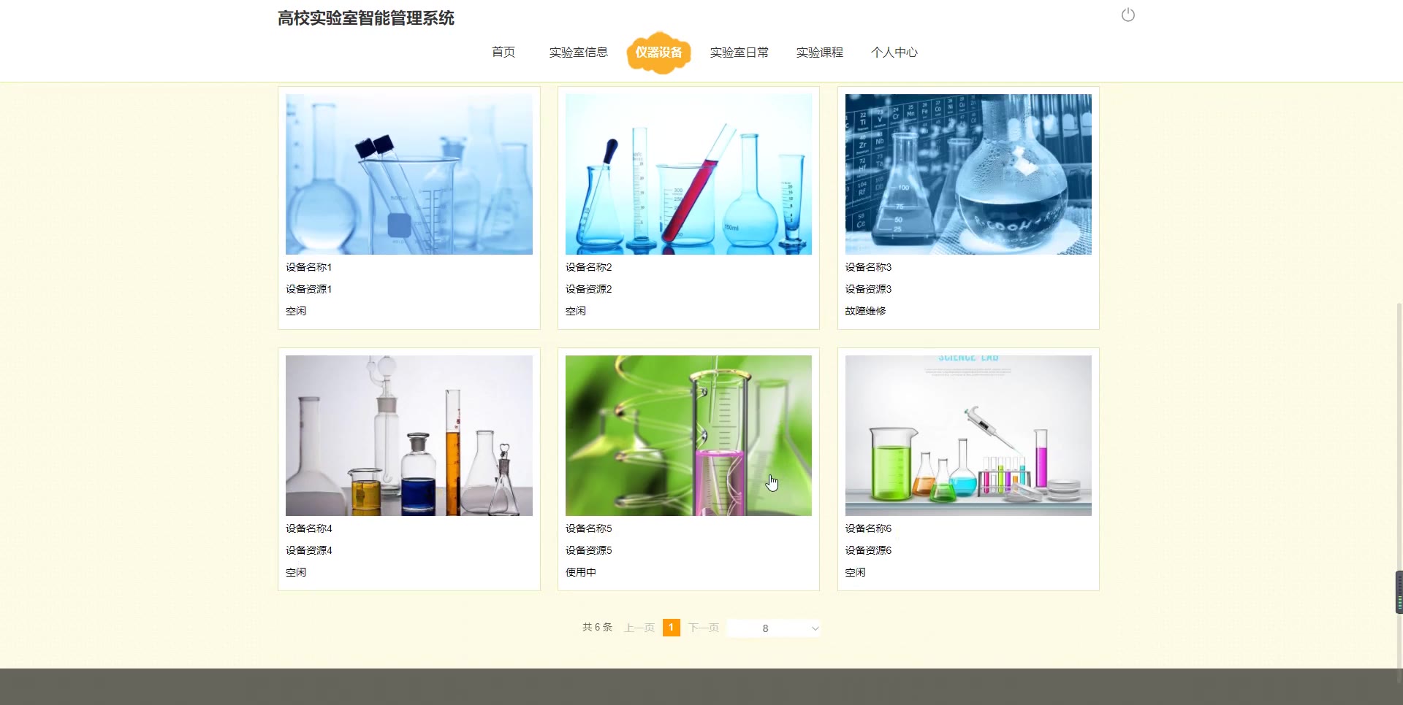Image resolution: width=1403 pixels, height=705 pixels.
Task: Open thumbnail image of 设备名称5
Action: point(688,436)
